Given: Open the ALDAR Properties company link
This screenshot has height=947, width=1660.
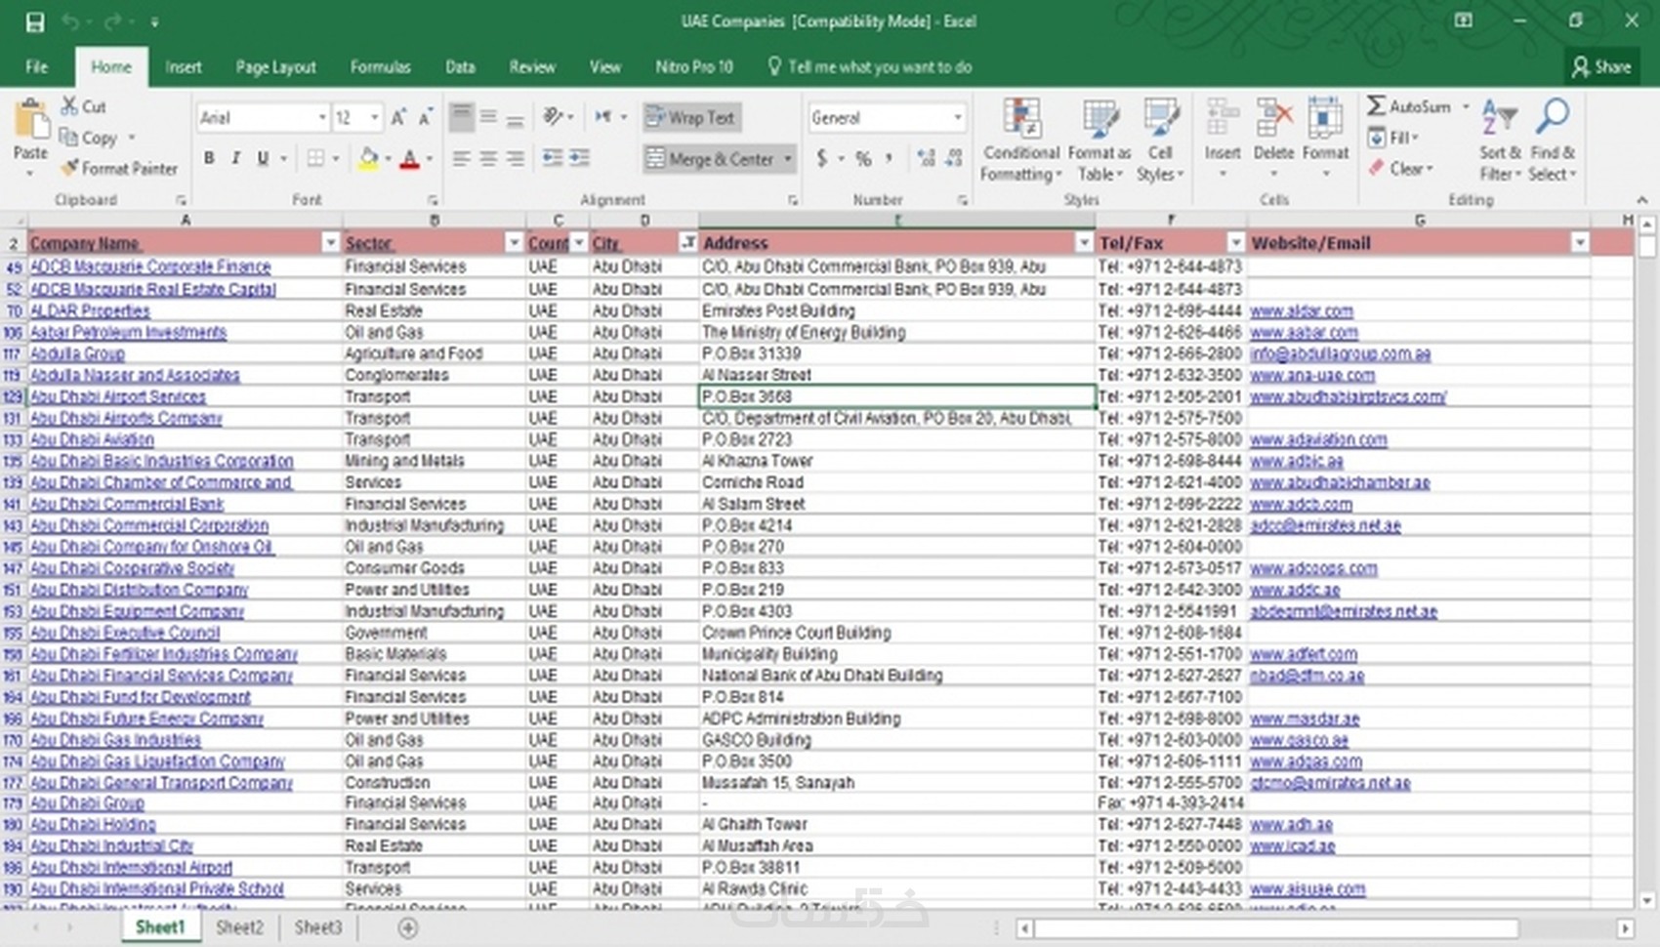Looking at the screenshot, I should point(90,310).
